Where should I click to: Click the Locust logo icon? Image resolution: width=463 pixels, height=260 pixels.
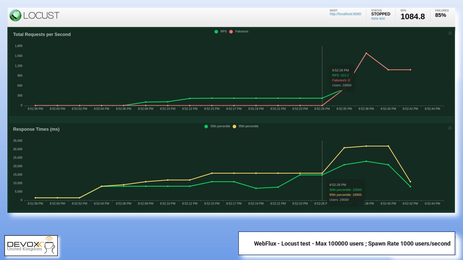[x=15, y=15]
